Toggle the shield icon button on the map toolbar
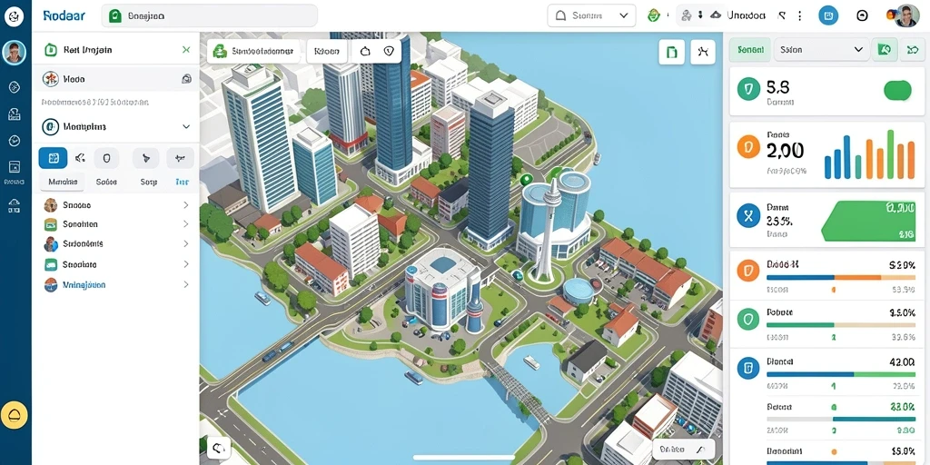The width and height of the screenshot is (930, 465). coord(389,52)
